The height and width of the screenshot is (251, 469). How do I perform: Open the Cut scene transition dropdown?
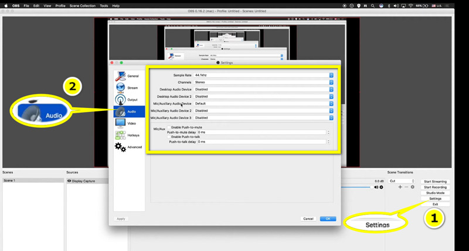(x=402, y=181)
